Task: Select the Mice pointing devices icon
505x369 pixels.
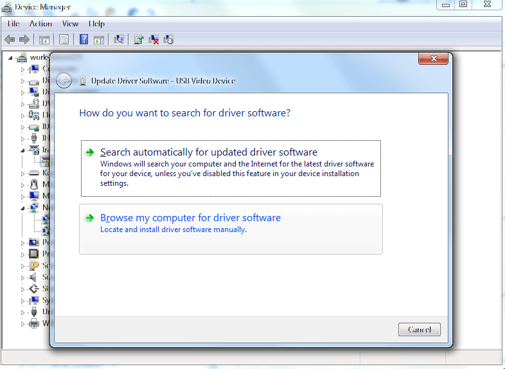Action: (34, 184)
